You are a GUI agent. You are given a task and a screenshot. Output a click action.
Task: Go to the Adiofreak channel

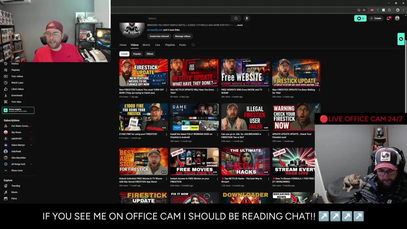pyautogui.click(x=16, y=151)
